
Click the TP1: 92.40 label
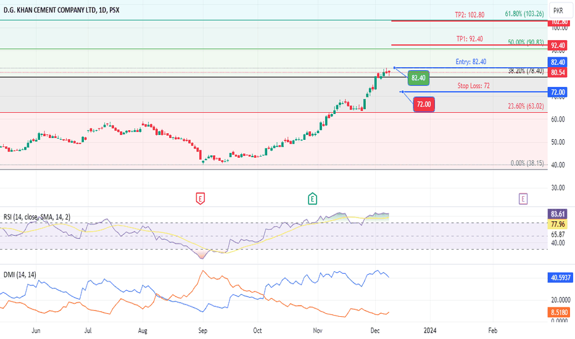[470, 39]
